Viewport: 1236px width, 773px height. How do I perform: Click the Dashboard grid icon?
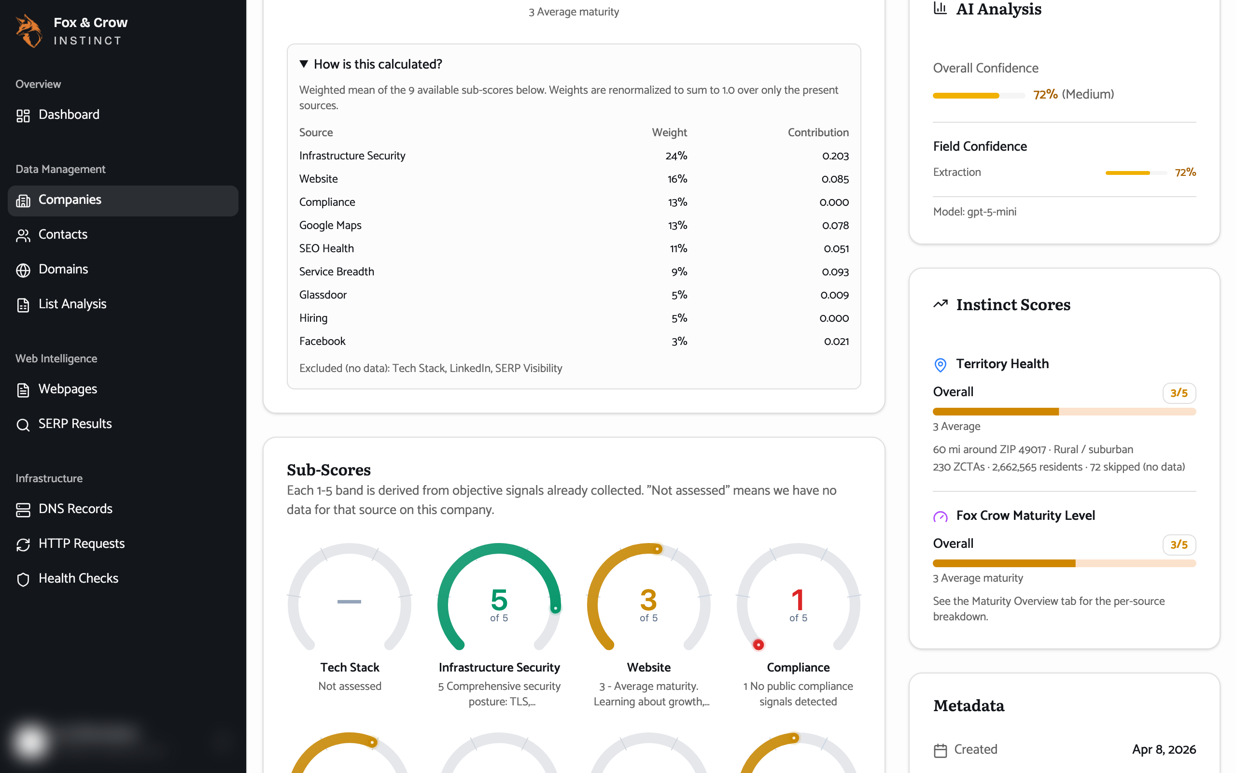[23, 115]
